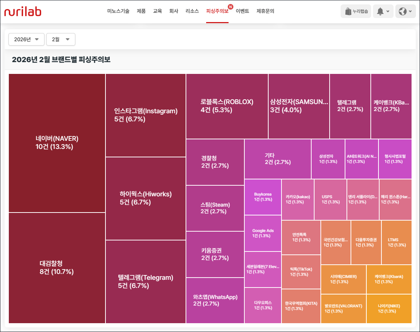Open the 미노스기술 menu

click(x=118, y=11)
